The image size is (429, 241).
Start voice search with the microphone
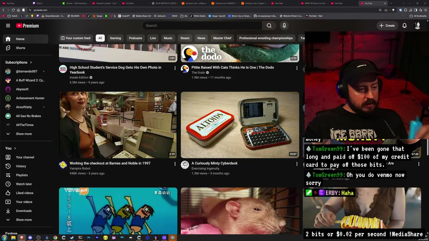[284, 25]
